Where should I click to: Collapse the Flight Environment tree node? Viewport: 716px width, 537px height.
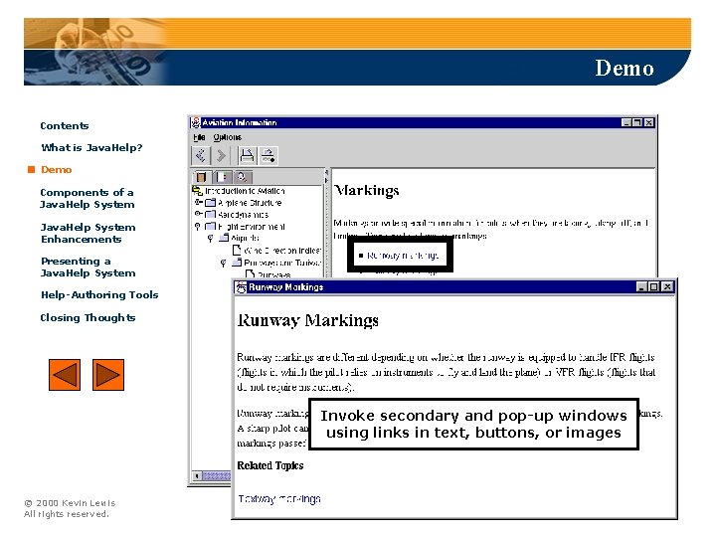click(198, 227)
